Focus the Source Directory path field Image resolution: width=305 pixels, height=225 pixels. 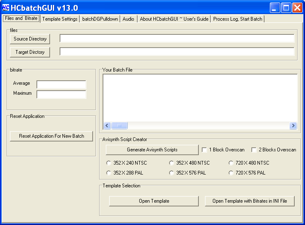(x=177, y=38)
